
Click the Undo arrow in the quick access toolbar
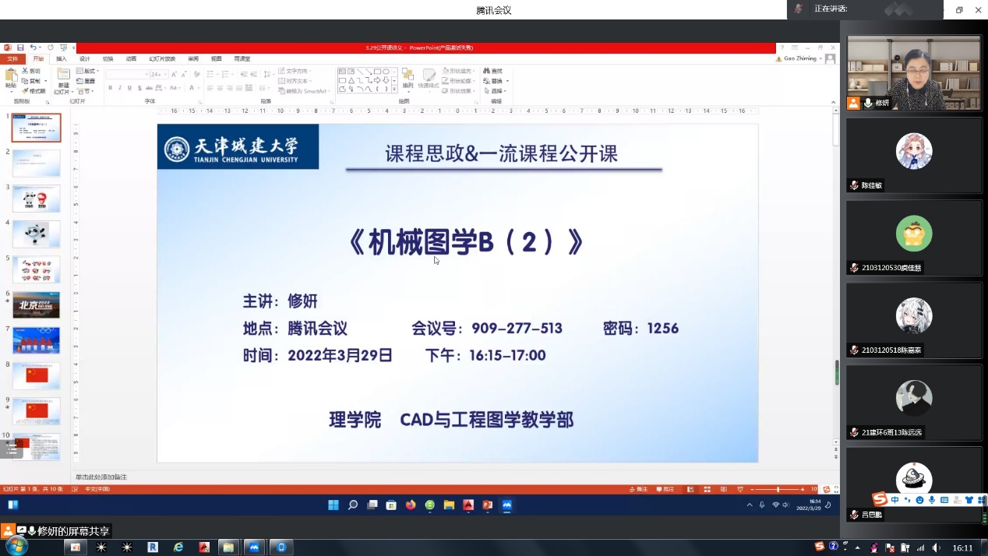(x=33, y=48)
